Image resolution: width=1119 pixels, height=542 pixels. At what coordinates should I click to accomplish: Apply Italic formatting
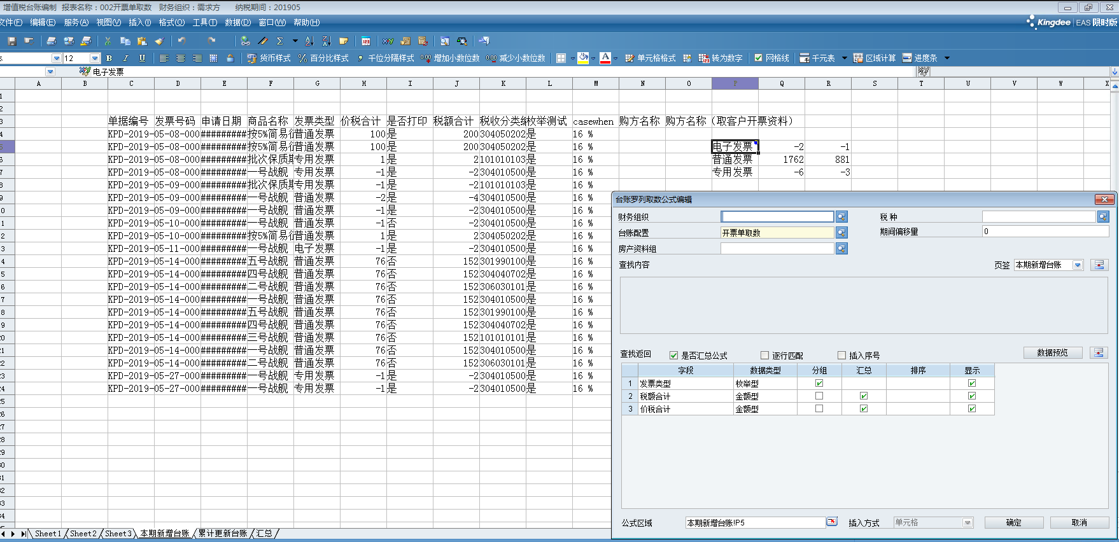coord(125,58)
